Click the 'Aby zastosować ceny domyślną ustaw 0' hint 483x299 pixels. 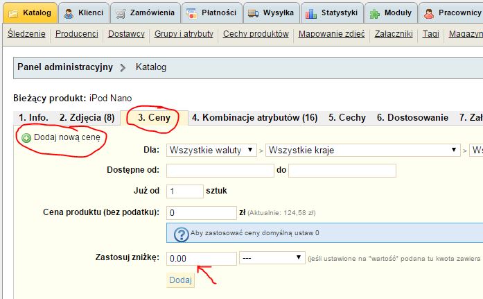coord(255,233)
